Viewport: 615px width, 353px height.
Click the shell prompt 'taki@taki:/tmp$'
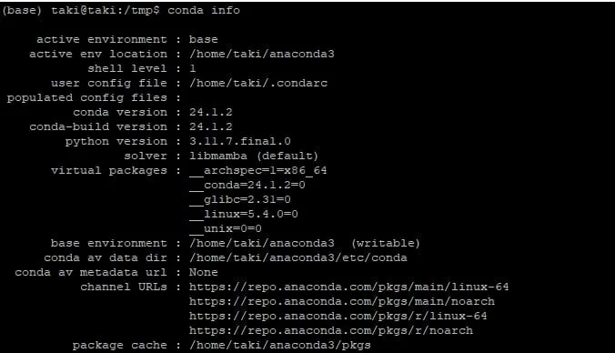point(106,10)
